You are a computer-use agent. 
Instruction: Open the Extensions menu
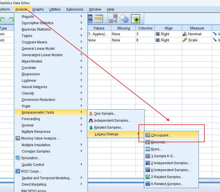75,9
